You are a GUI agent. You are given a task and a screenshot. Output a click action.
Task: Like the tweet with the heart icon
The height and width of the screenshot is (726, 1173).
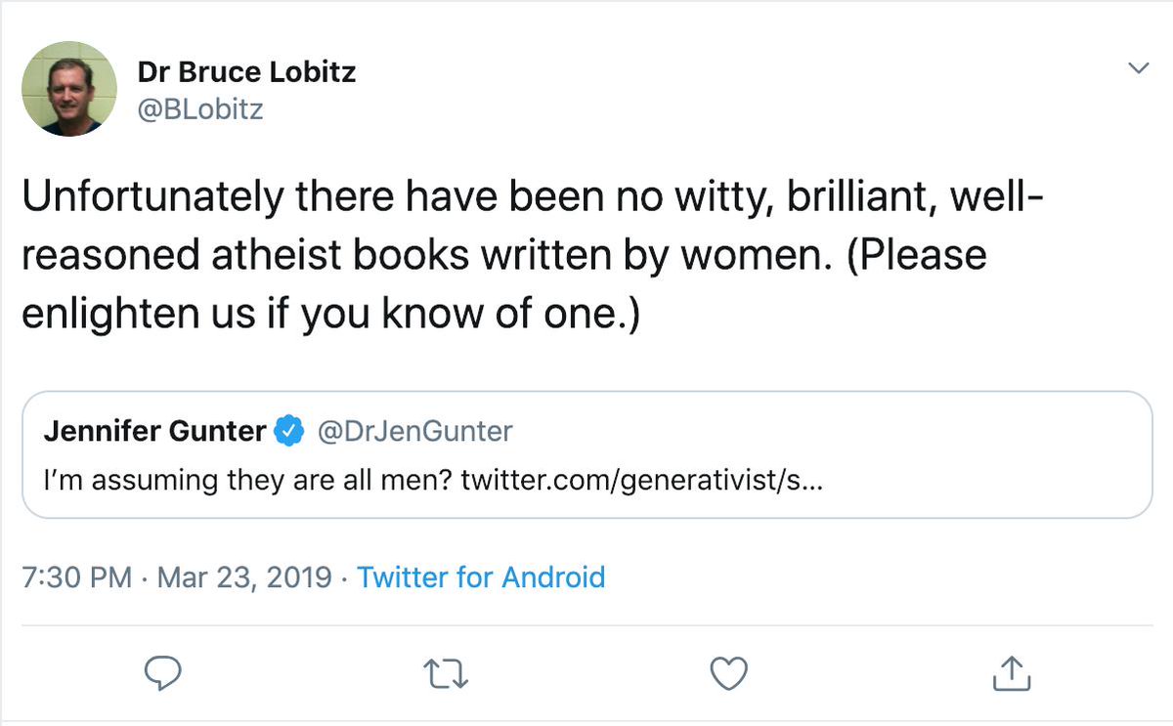(727, 672)
